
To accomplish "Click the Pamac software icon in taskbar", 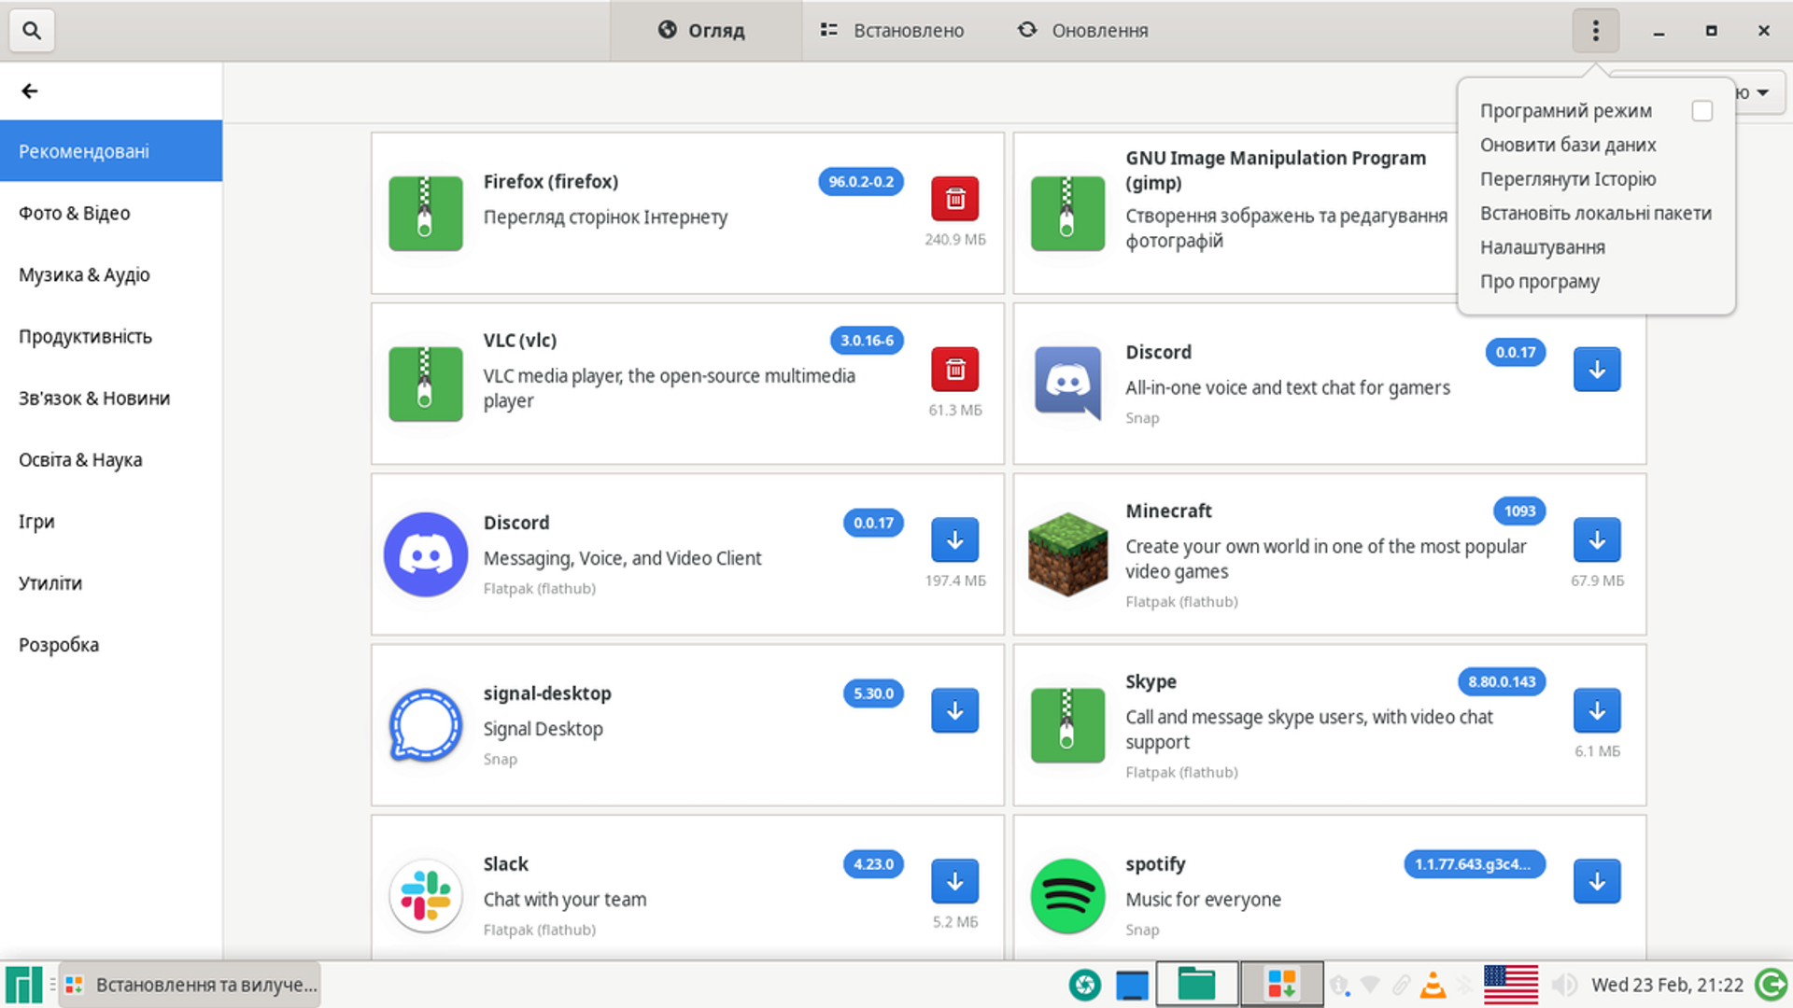I will coord(1281,985).
